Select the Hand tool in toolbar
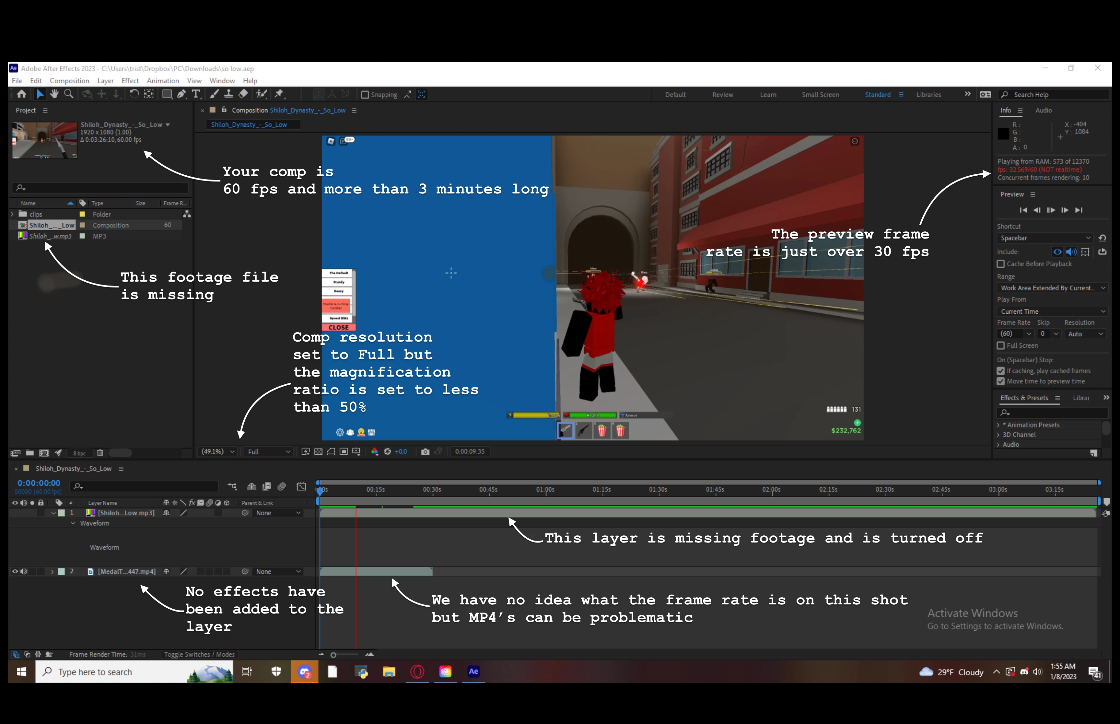 (54, 94)
